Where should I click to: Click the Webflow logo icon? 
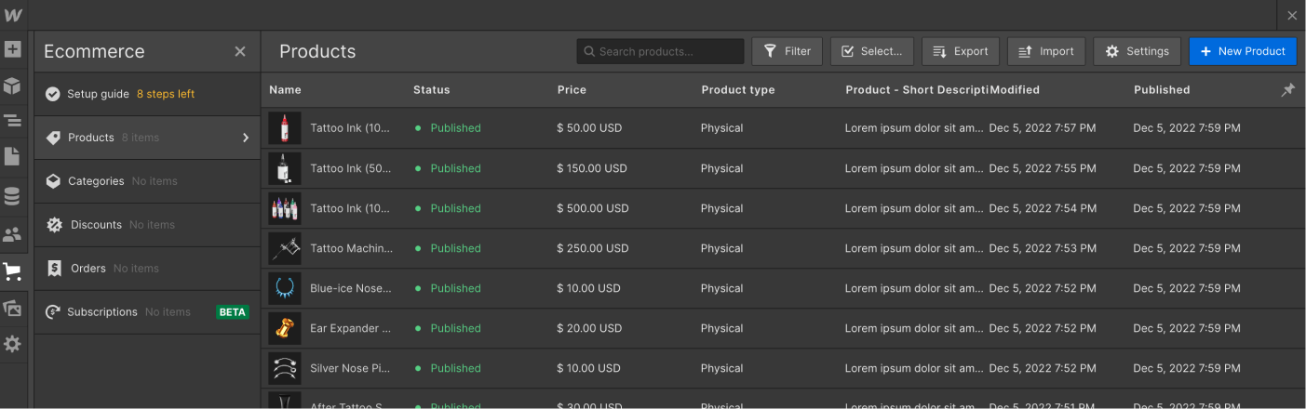pos(13,15)
